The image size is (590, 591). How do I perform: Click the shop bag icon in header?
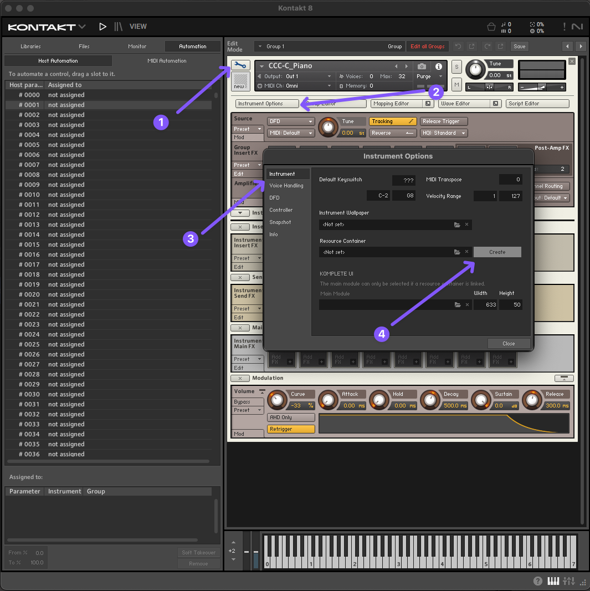tap(491, 27)
